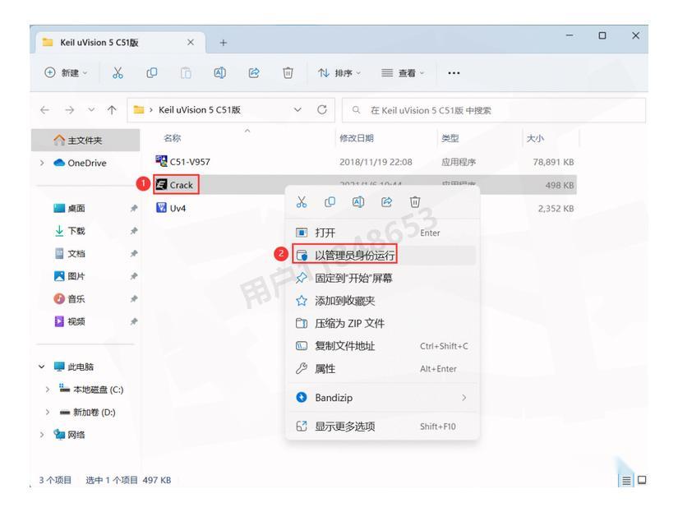Expand the 网络 tree node
The height and width of the screenshot is (512, 678).
tap(42, 435)
